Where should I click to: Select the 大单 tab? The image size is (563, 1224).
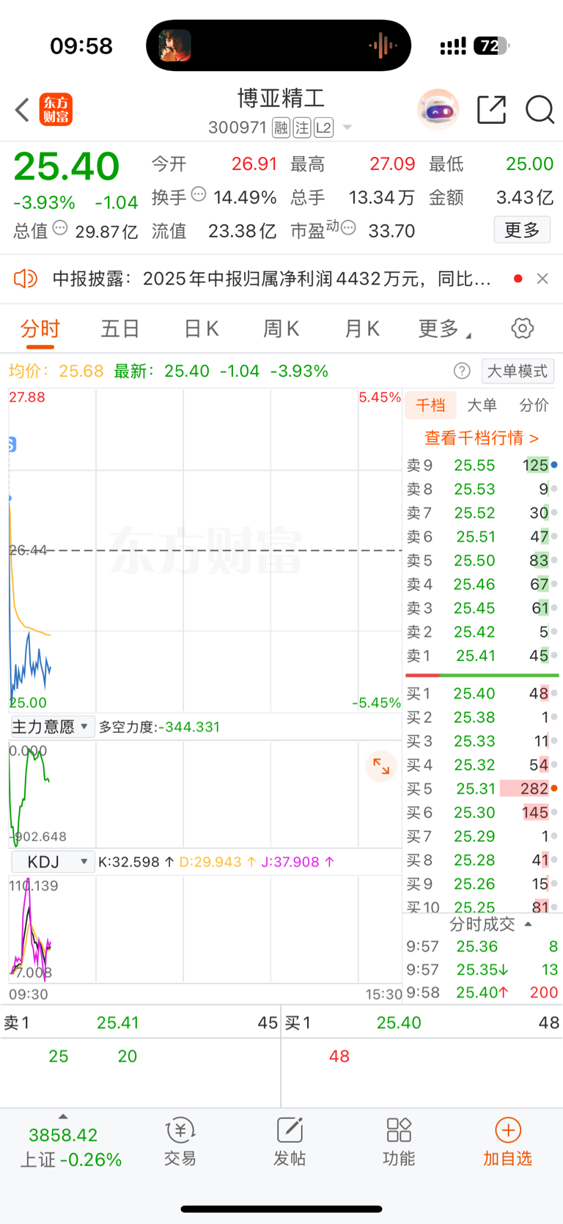[482, 405]
